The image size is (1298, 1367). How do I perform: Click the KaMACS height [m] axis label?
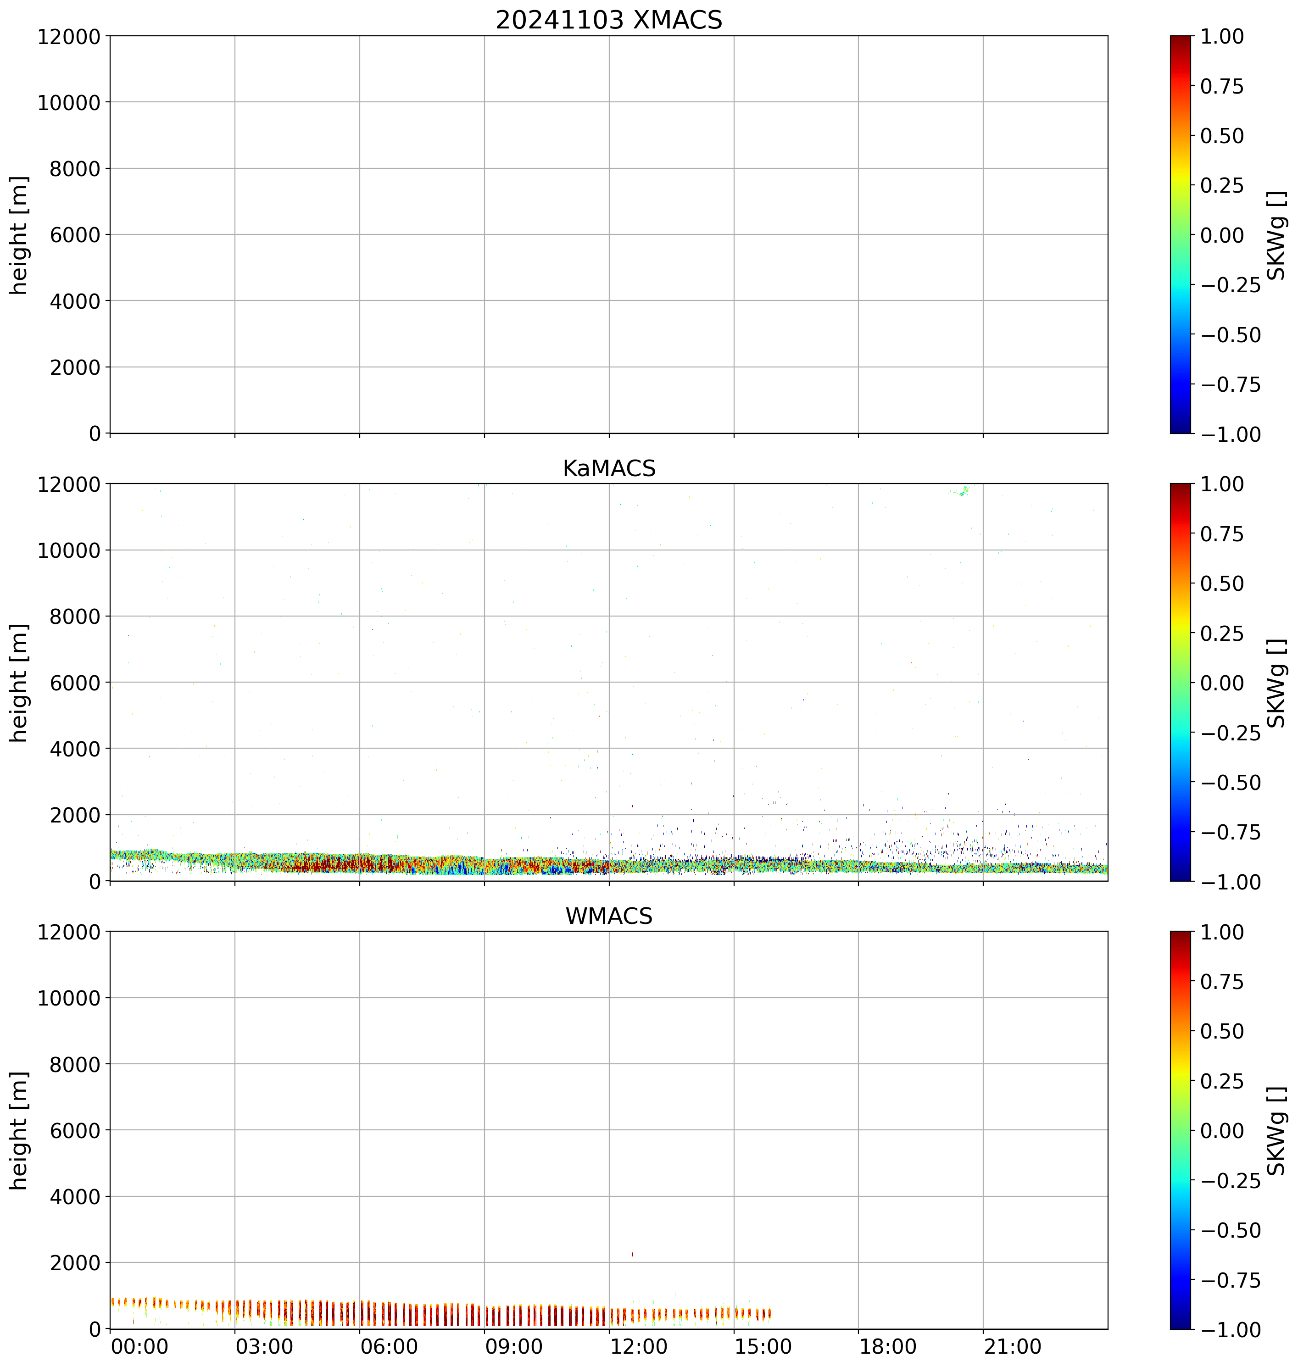[19, 682]
